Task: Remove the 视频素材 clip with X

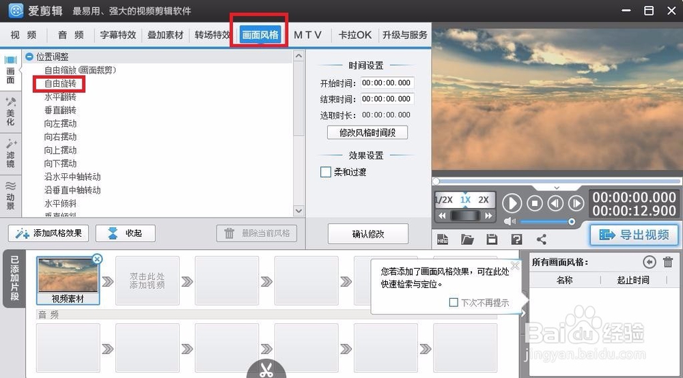Action: point(97,259)
